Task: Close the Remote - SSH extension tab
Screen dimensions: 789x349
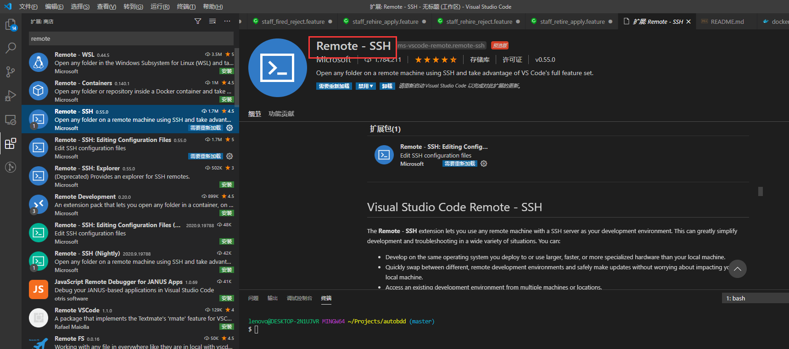Action: point(688,22)
